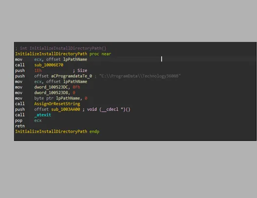Screen dimensions: 257x198
Task: Click sub_1003AA00 offset reference
Action: [x=66, y=109]
